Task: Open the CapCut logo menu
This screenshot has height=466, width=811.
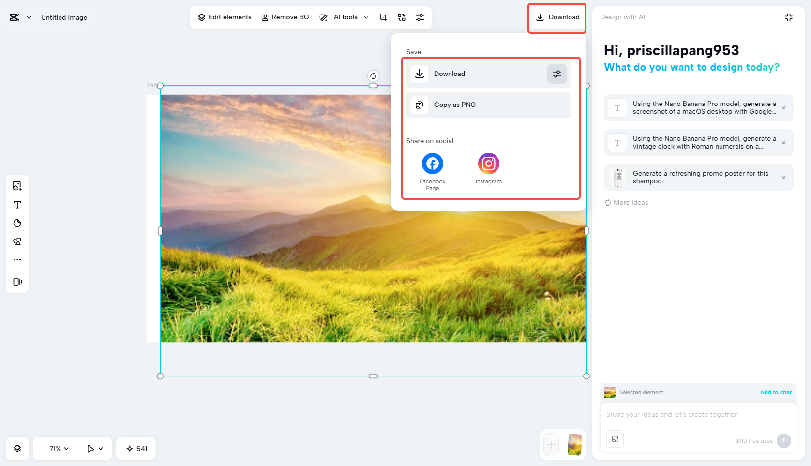Action: [15, 17]
